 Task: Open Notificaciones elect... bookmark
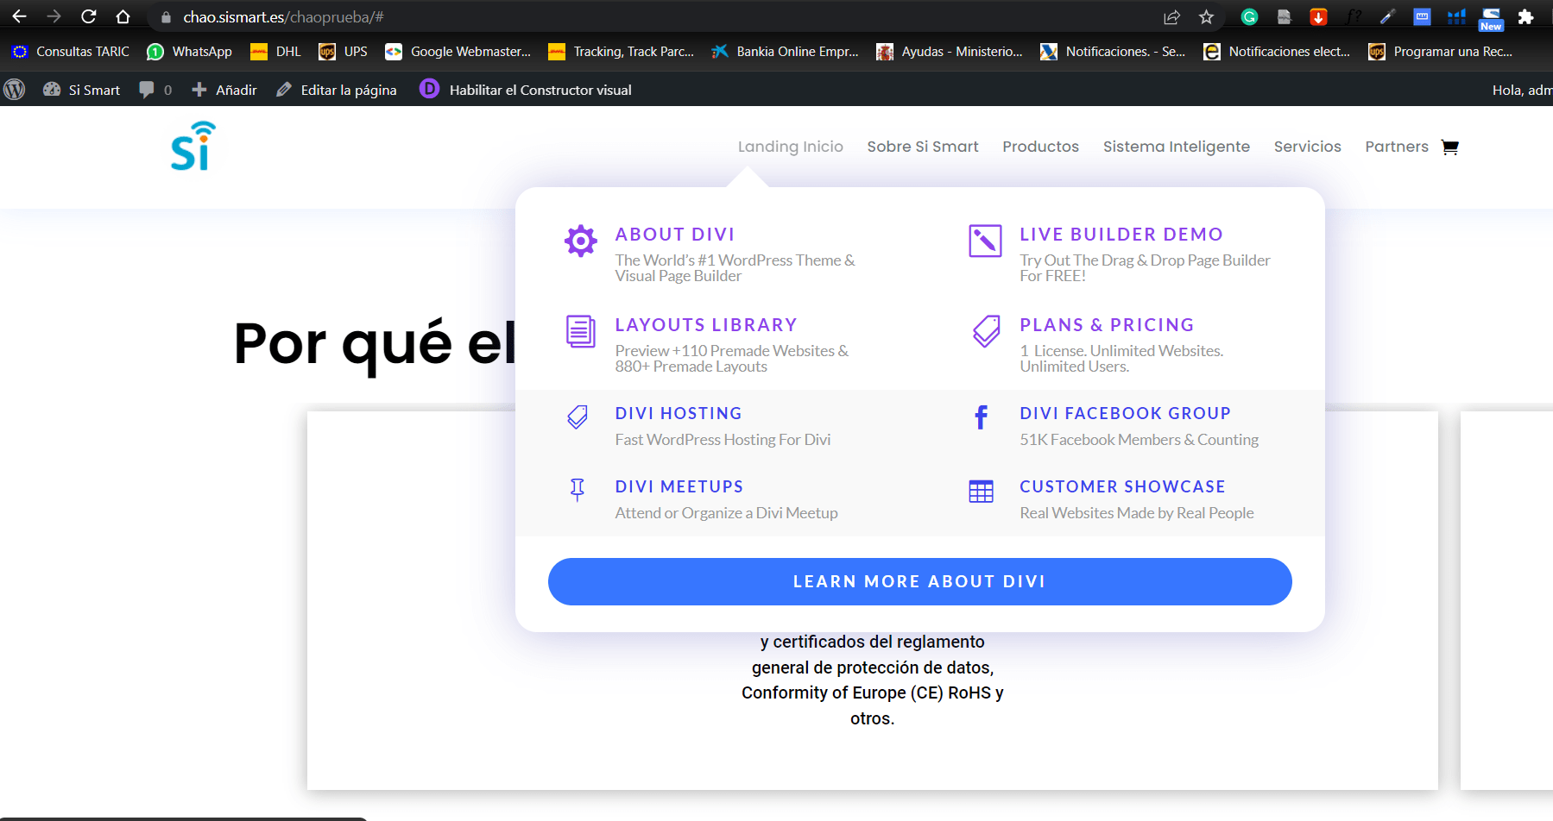[x=1277, y=52]
